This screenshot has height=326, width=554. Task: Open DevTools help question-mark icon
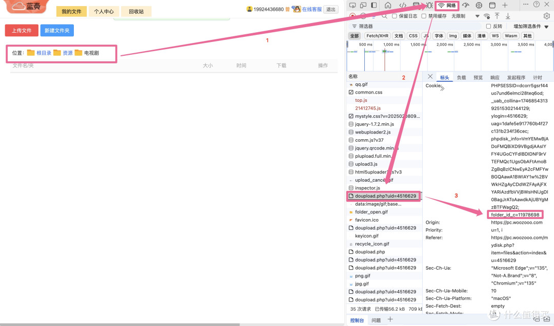537,4
